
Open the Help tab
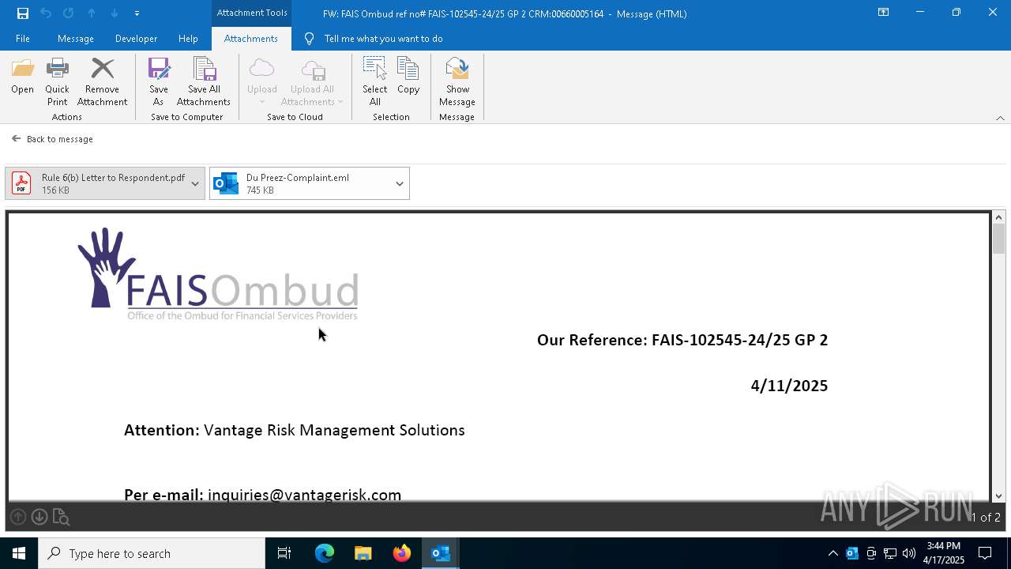[x=188, y=39]
